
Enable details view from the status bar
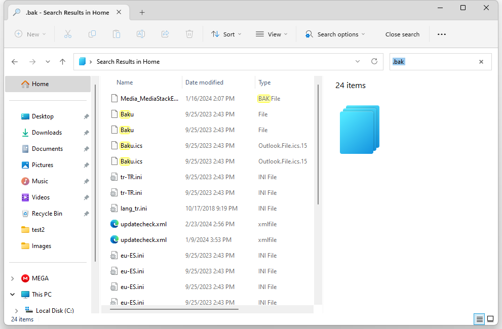tap(479, 319)
